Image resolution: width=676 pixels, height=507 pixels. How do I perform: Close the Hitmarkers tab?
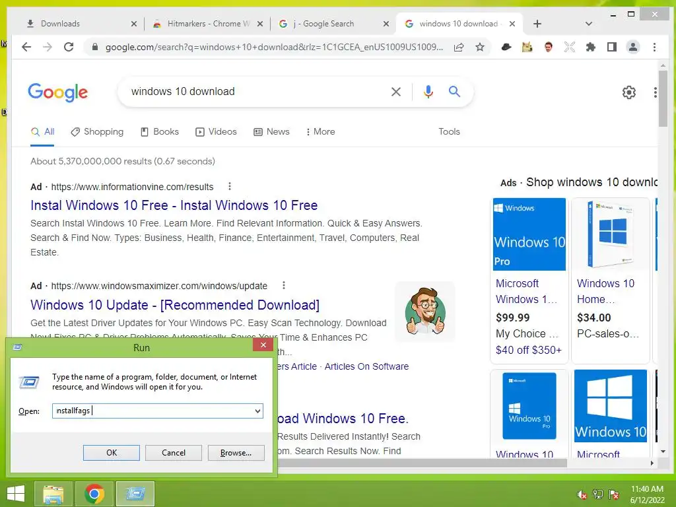click(x=260, y=24)
